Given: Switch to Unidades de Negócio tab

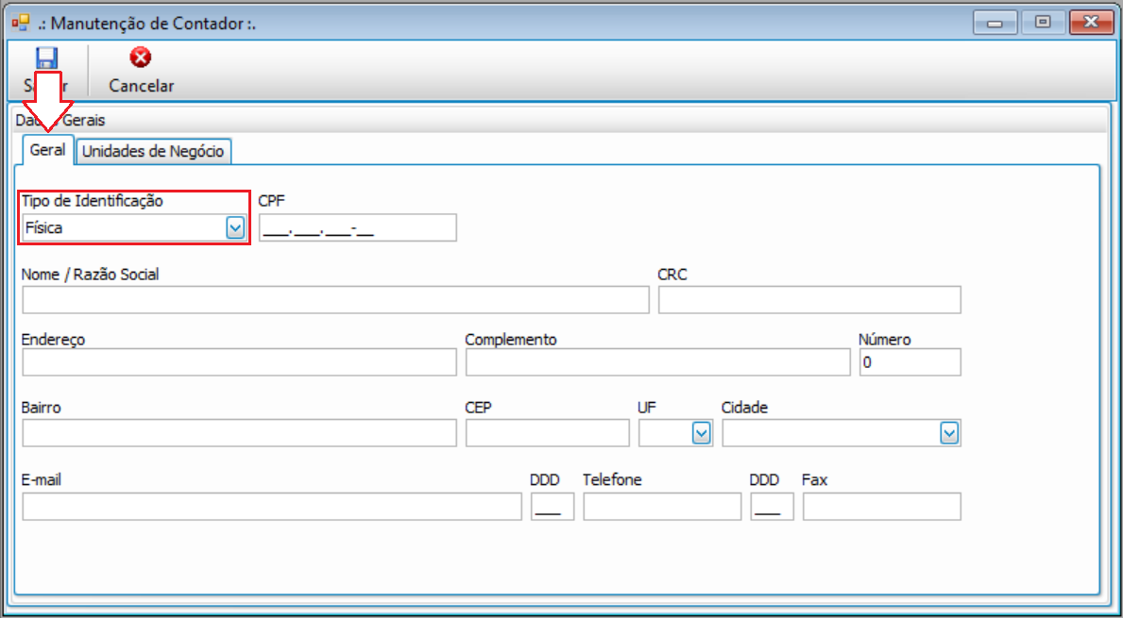Looking at the screenshot, I should (153, 152).
